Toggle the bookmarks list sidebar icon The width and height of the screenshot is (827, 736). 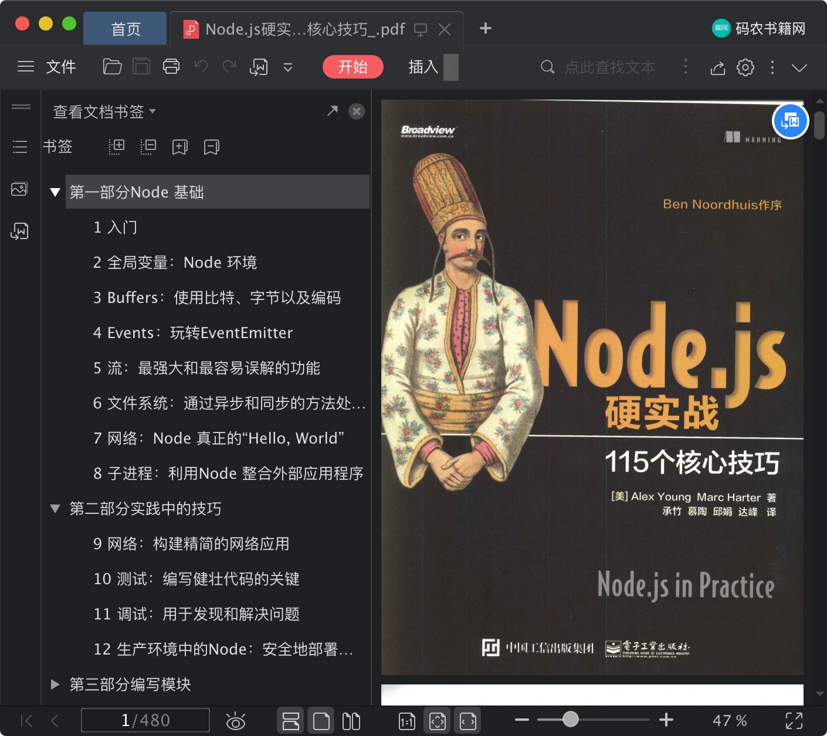coord(20,146)
